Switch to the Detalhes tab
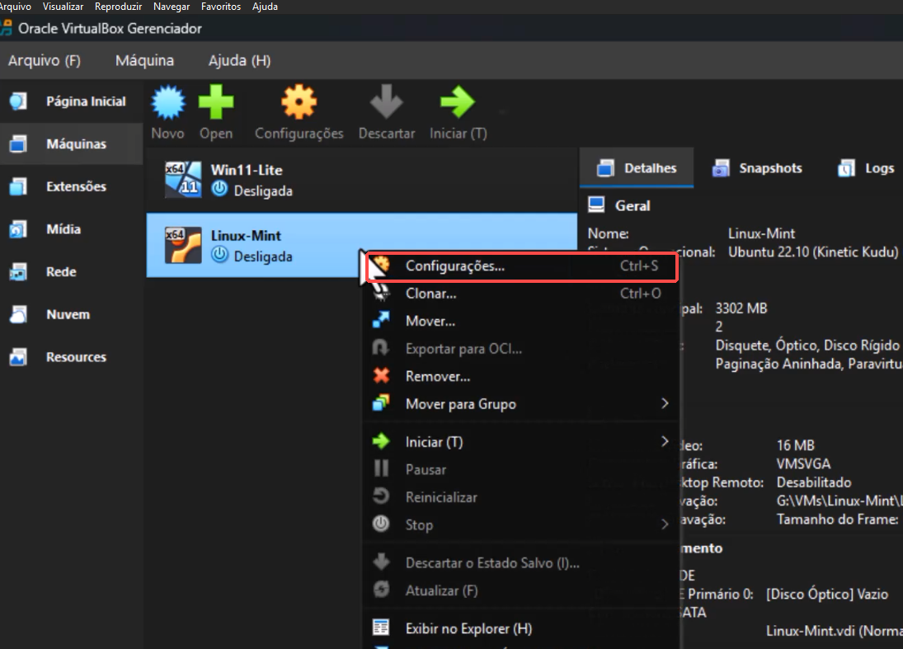903x649 pixels. (637, 168)
